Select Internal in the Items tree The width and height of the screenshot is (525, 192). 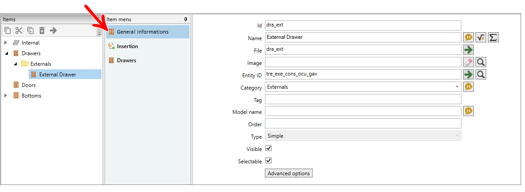(30, 43)
